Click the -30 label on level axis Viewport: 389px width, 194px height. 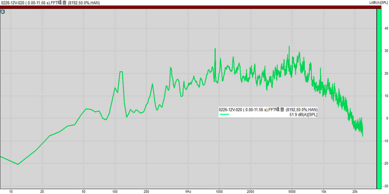point(385,186)
